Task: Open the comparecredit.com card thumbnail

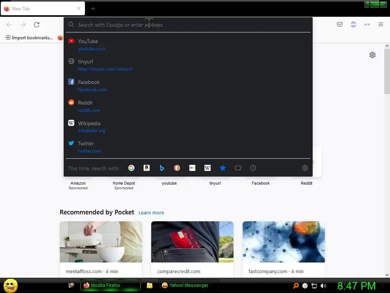Action: [192, 242]
